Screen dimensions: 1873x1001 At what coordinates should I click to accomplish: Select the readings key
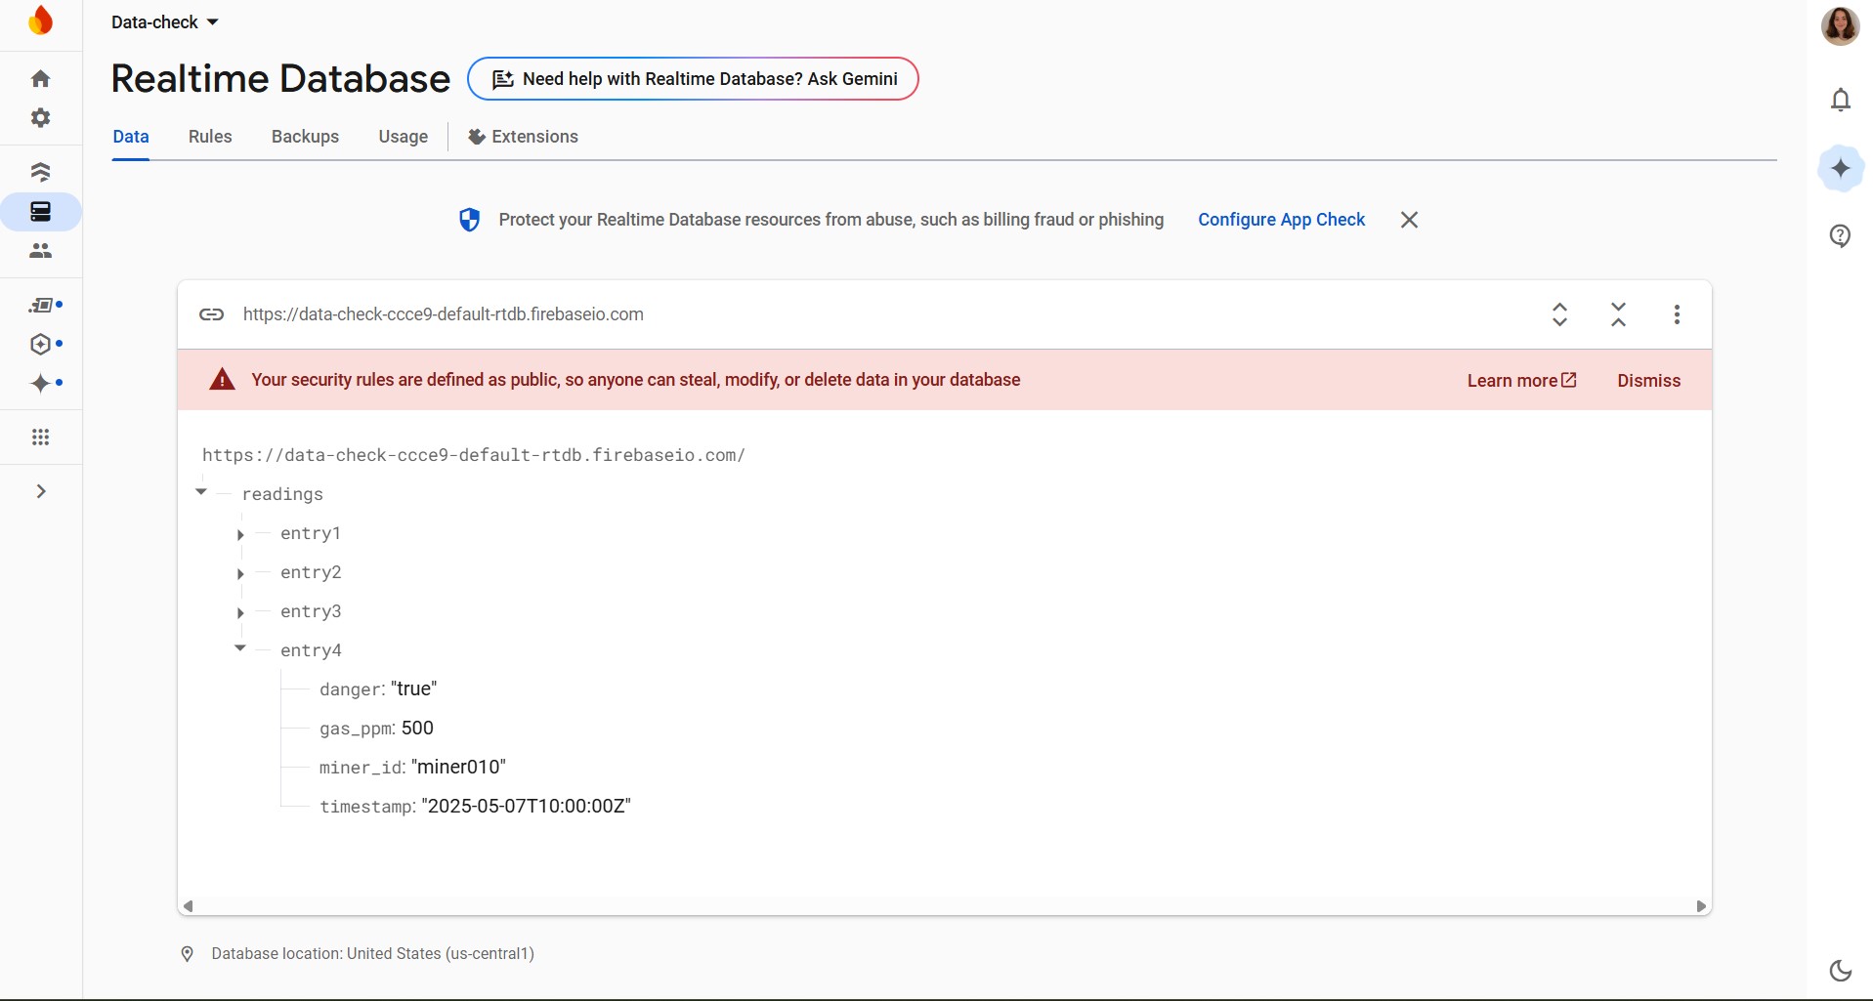point(282,494)
